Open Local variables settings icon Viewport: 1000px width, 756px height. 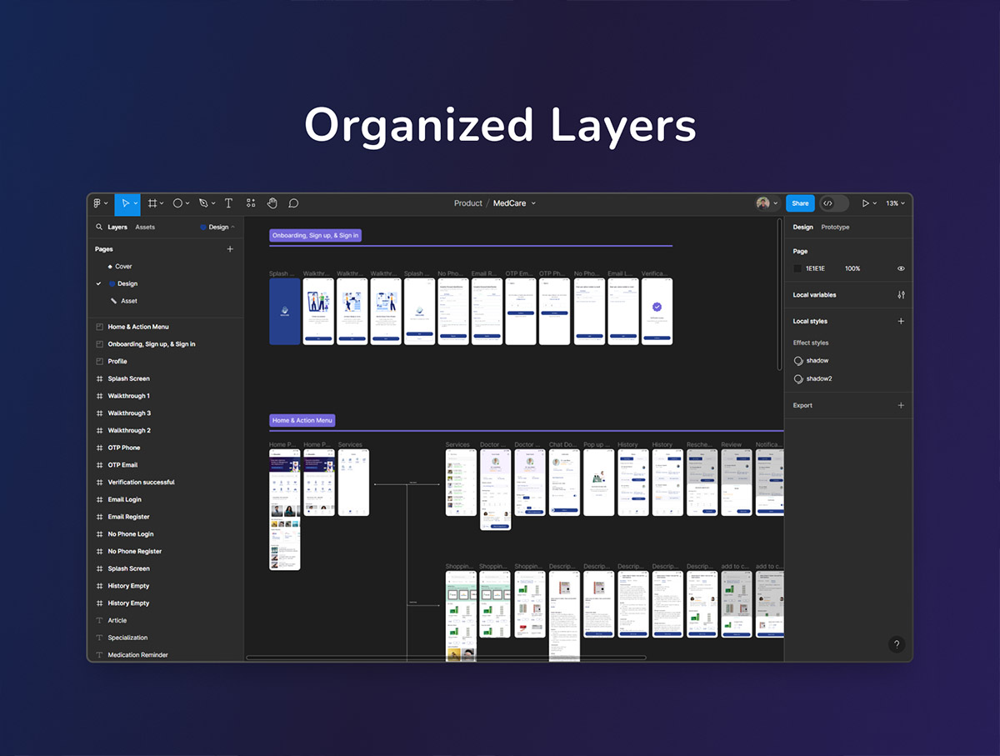901,295
